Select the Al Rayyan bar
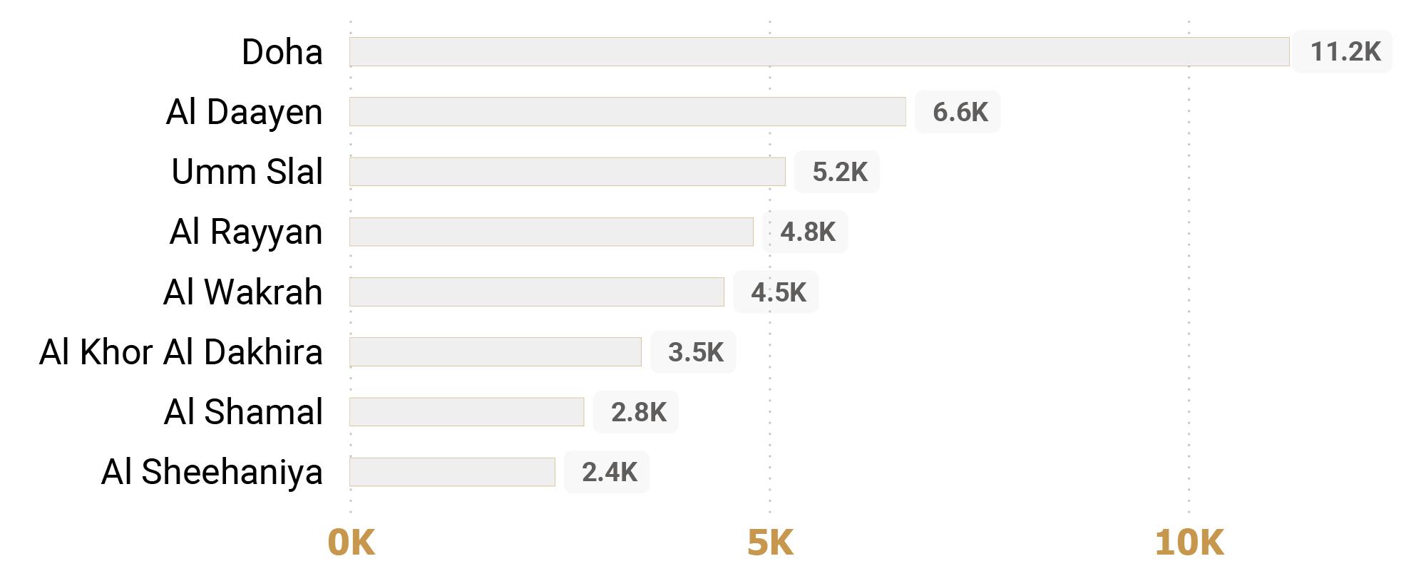The height and width of the screenshot is (571, 1421). tap(551, 232)
